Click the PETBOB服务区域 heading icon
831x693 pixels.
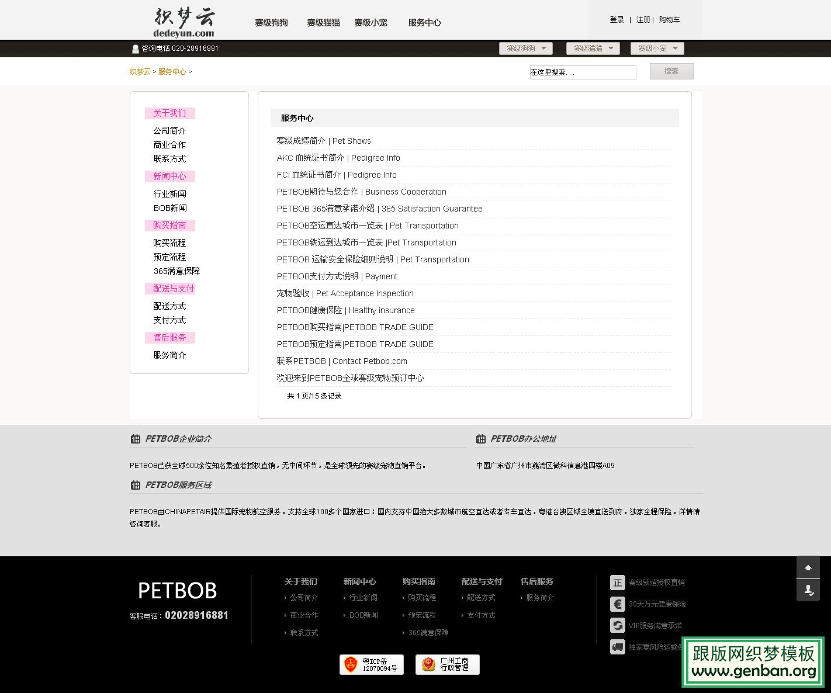tap(136, 485)
